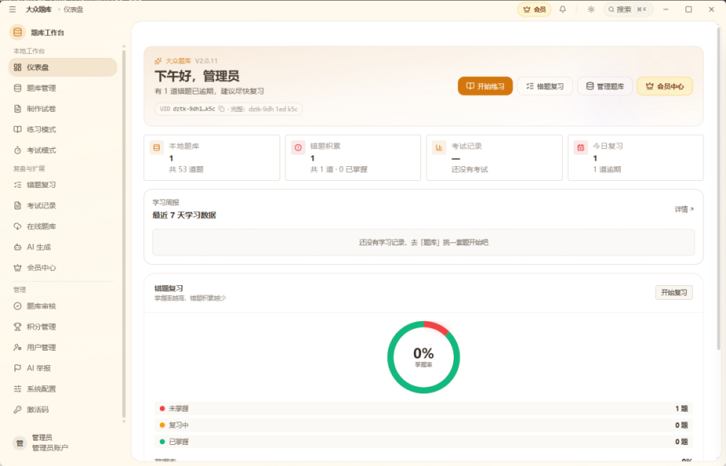Image resolution: width=726 pixels, height=466 pixels.
Task: Open 详情 link of weekly report
Action: click(x=684, y=209)
